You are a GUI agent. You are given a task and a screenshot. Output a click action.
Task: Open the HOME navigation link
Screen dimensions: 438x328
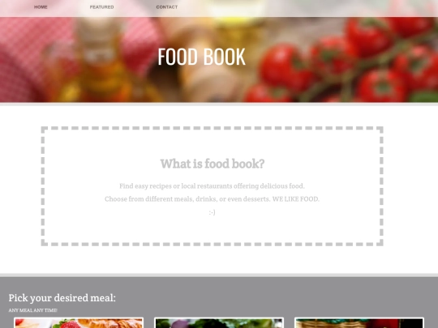pos(41,7)
